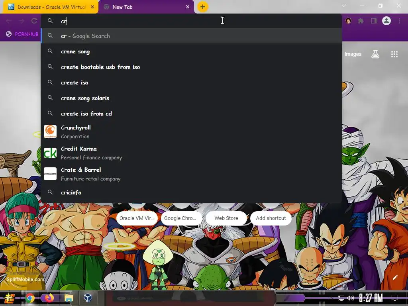Click the Credit Karma ck logo thumbnail
408x306 pixels.
(x=50, y=153)
